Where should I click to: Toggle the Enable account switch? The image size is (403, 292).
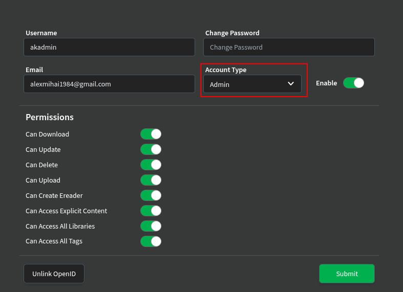click(353, 83)
